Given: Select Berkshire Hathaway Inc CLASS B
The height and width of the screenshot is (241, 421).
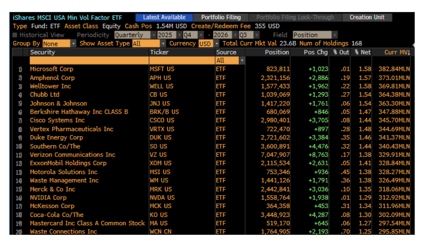Looking at the screenshot, I should 79,112.
